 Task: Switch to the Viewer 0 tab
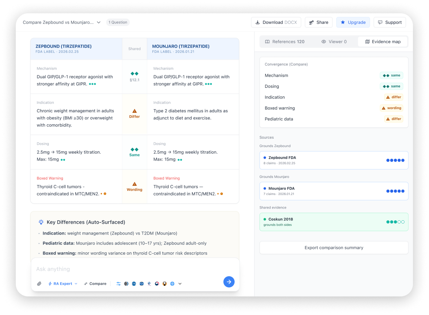(x=334, y=42)
